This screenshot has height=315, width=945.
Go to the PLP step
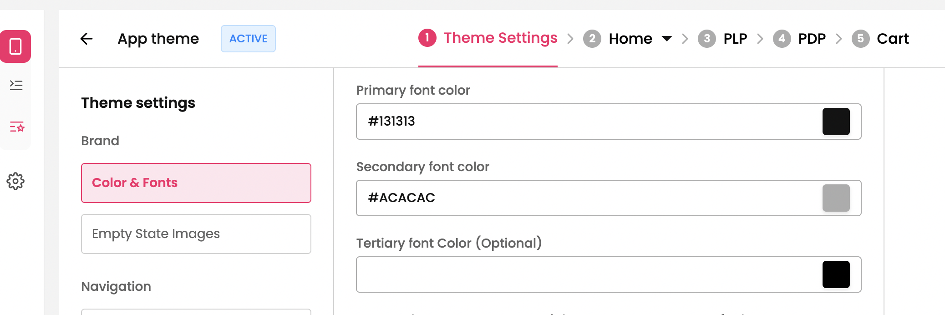[735, 39]
